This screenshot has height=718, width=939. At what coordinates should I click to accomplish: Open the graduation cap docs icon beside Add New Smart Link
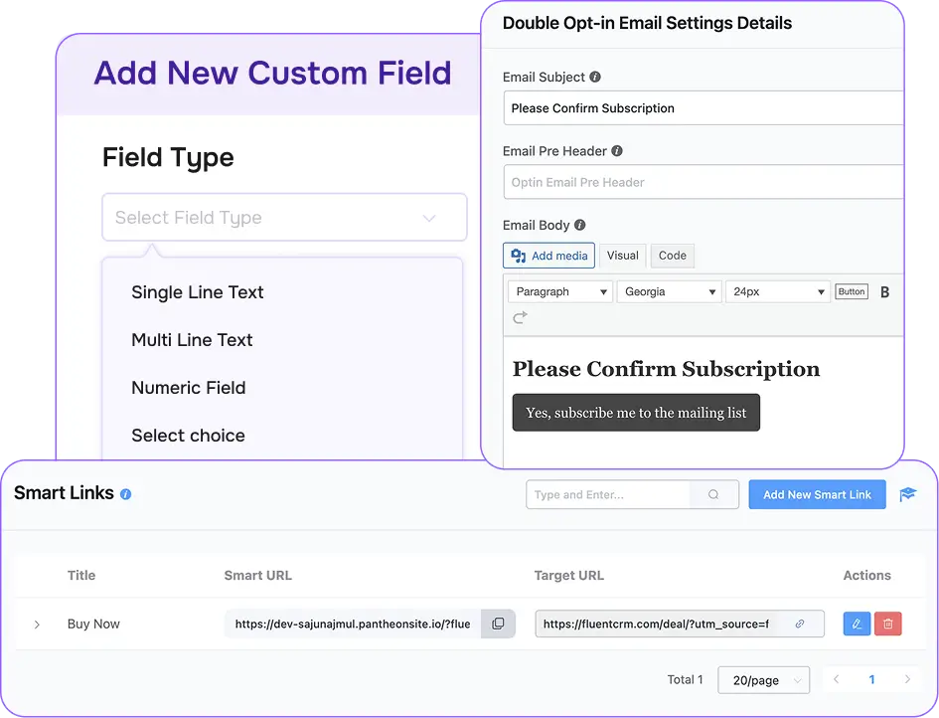coord(907,493)
